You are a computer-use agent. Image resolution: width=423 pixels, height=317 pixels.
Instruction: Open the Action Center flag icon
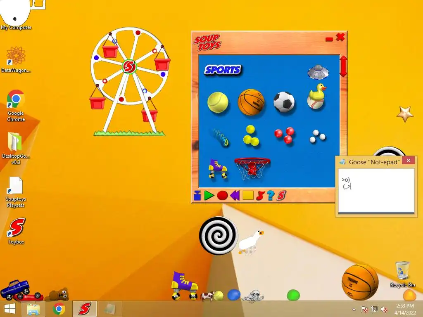tap(364, 309)
